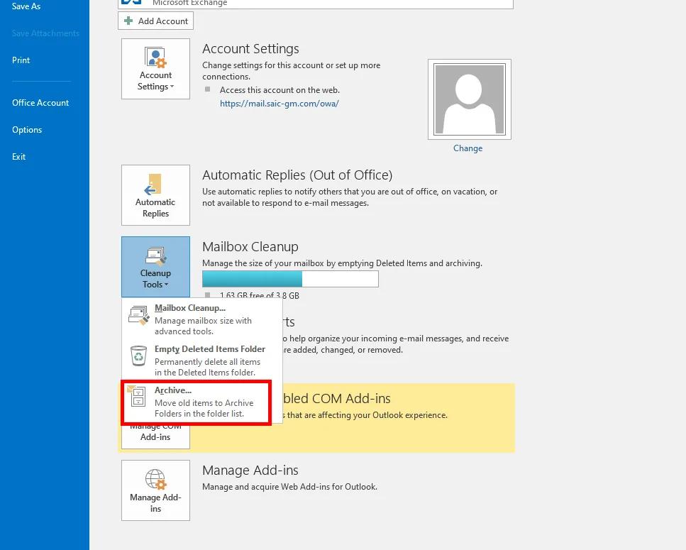Click the Add Account button
The image size is (686, 550).
pyautogui.click(x=156, y=21)
